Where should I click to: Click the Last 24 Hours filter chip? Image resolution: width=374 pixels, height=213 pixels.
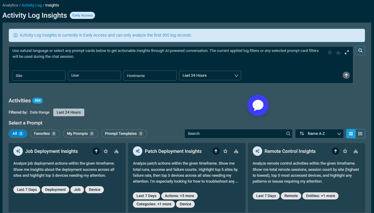(x=69, y=112)
